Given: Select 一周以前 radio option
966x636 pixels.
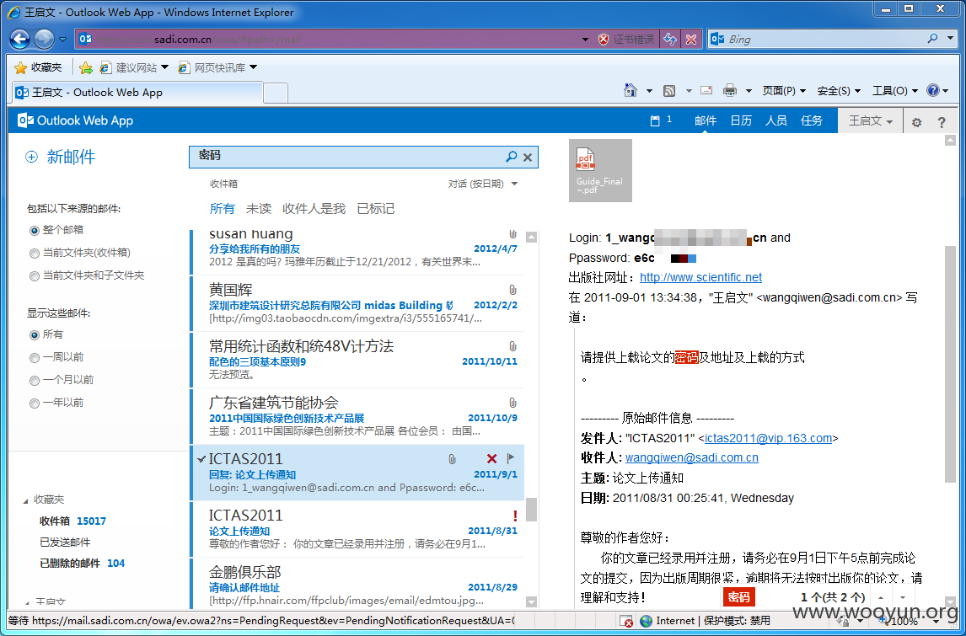Looking at the screenshot, I should 35,358.
